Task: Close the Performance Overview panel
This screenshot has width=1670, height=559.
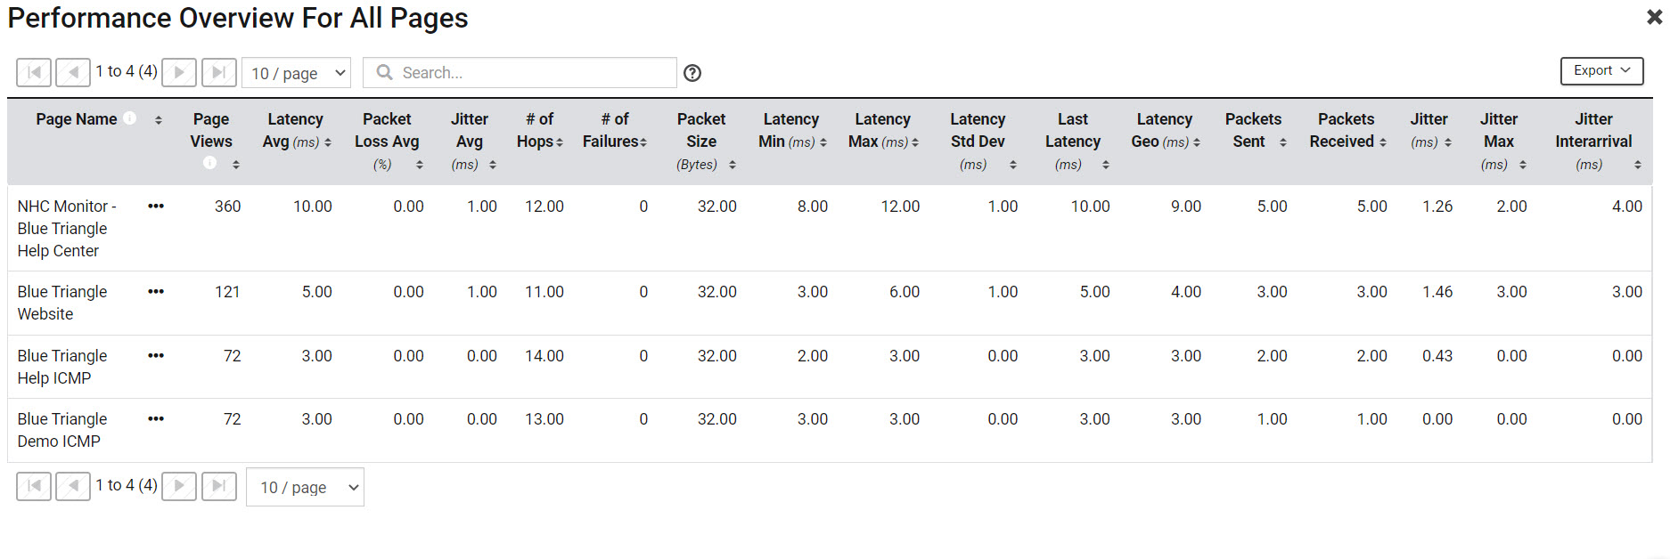Action: tap(1654, 17)
